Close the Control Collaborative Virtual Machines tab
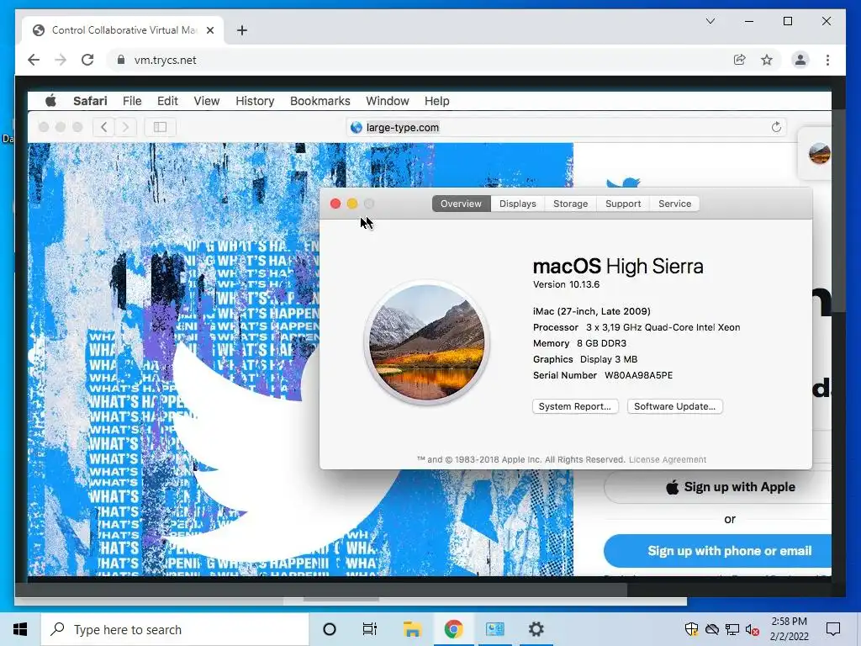 click(x=209, y=30)
